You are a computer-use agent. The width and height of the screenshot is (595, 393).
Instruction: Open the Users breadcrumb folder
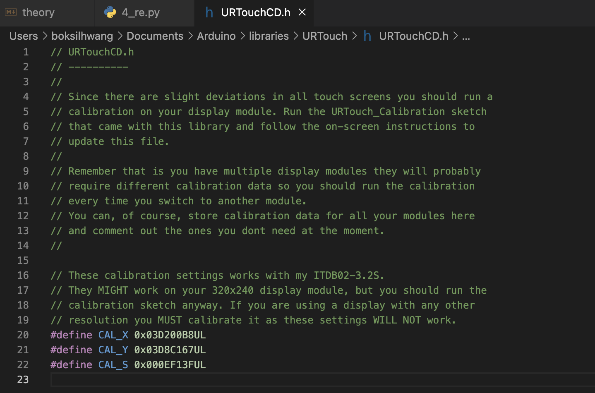click(x=24, y=36)
